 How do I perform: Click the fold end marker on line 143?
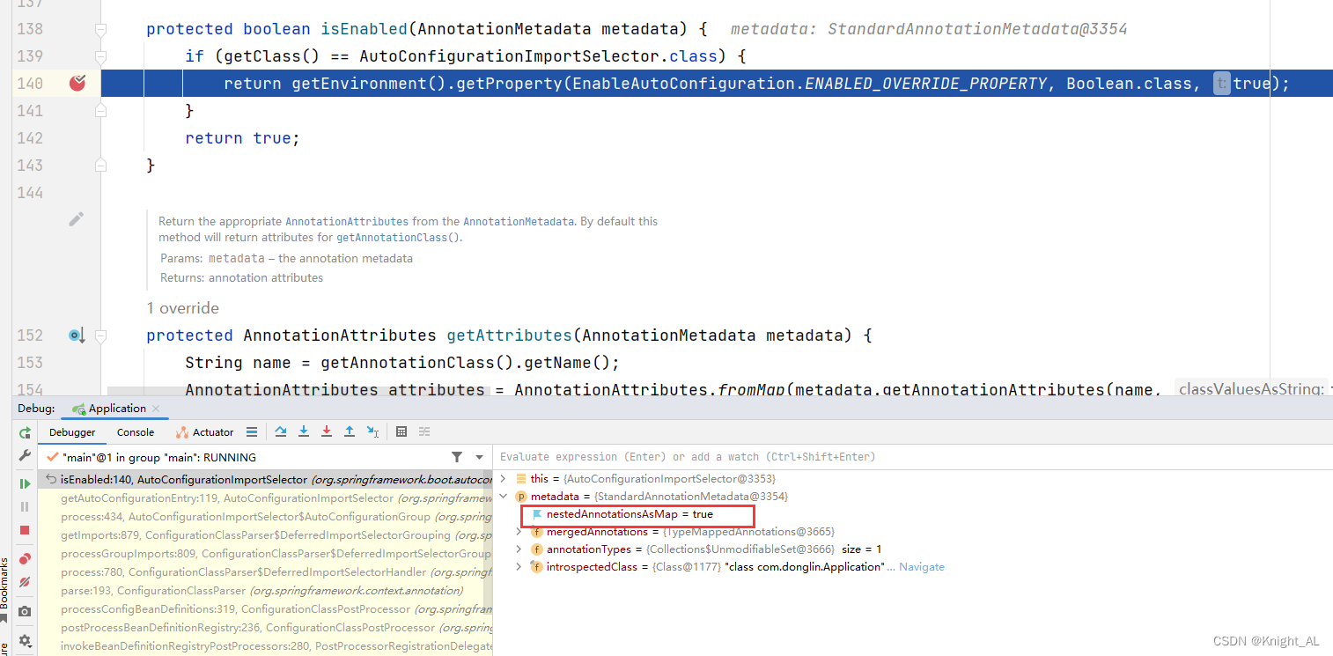(100, 166)
